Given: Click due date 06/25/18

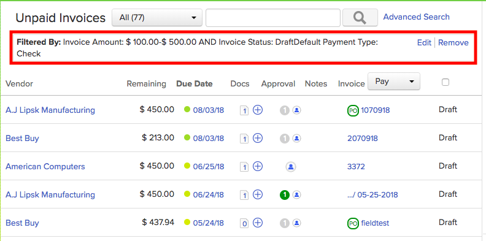Looking at the screenshot, I should tap(209, 167).
